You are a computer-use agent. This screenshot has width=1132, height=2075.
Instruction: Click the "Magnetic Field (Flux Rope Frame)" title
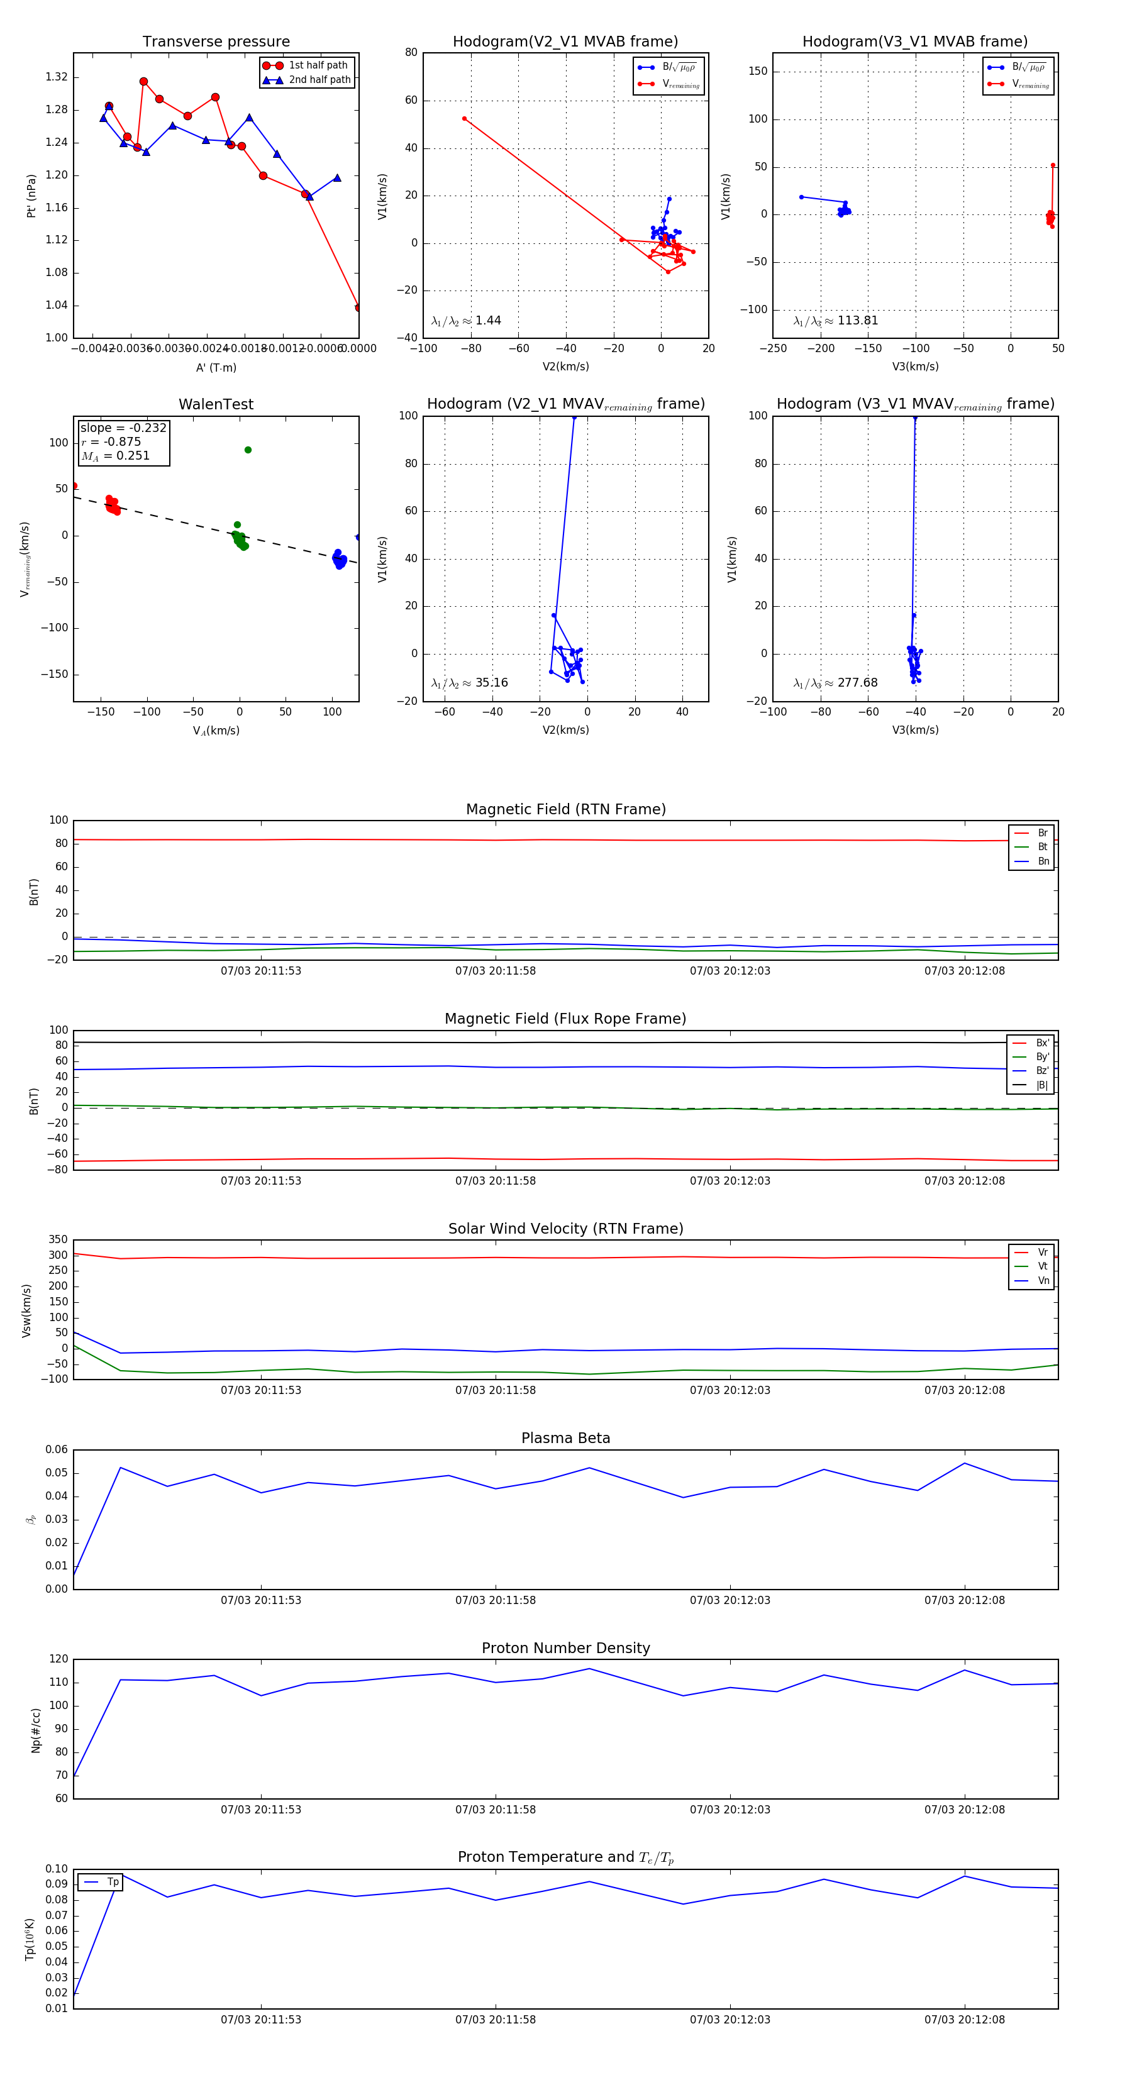pos(565,1019)
